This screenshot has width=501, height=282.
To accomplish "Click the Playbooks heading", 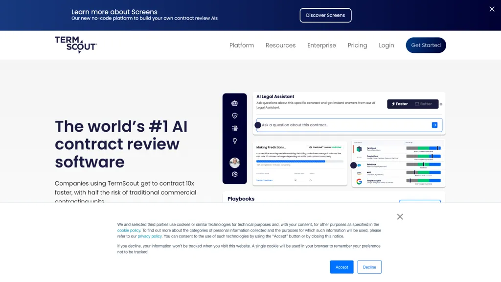I will (x=241, y=199).
